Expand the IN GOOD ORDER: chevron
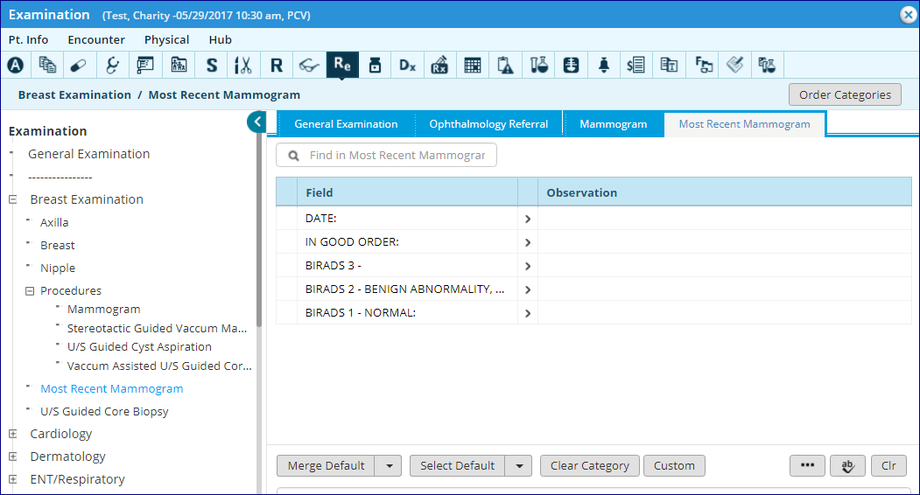The width and height of the screenshot is (920, 495). [x=528, y=242]
